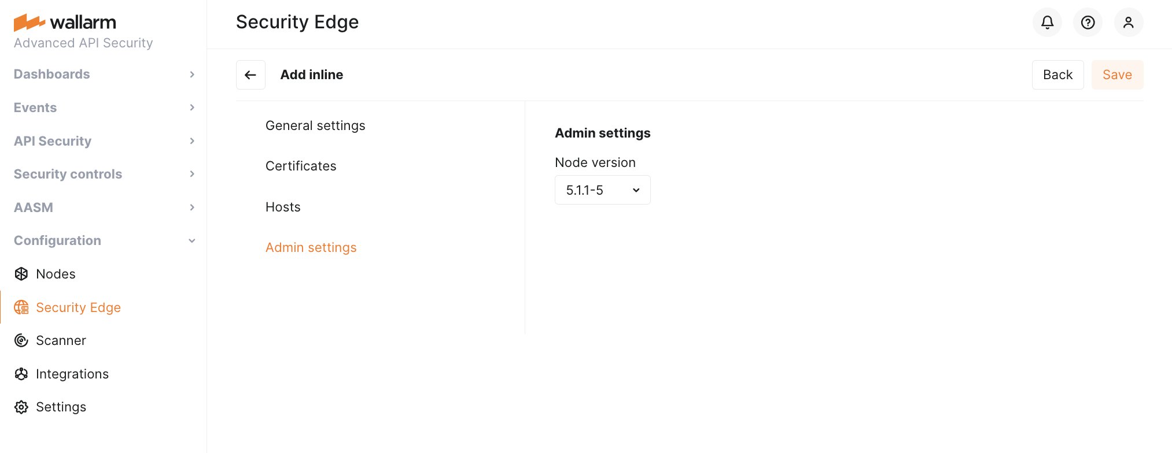Click the Wallarm logo
The height and width of the screenshot is (453, 1172).
65,23
